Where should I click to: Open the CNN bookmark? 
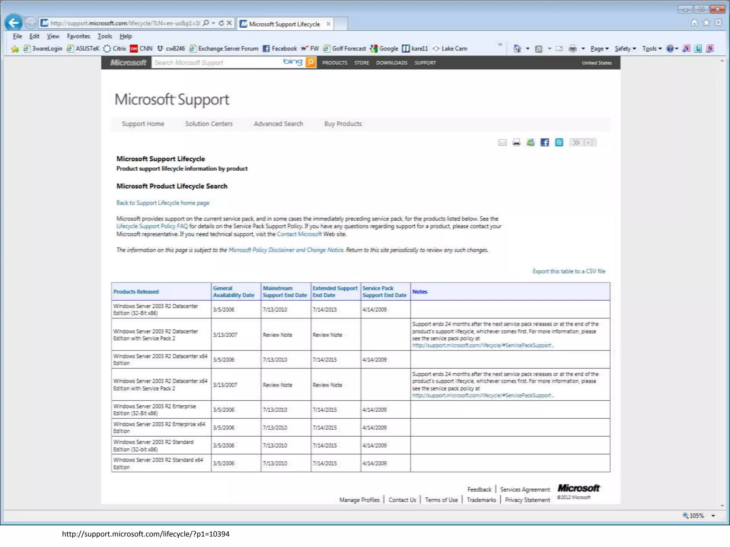click(x=142, y=48)
